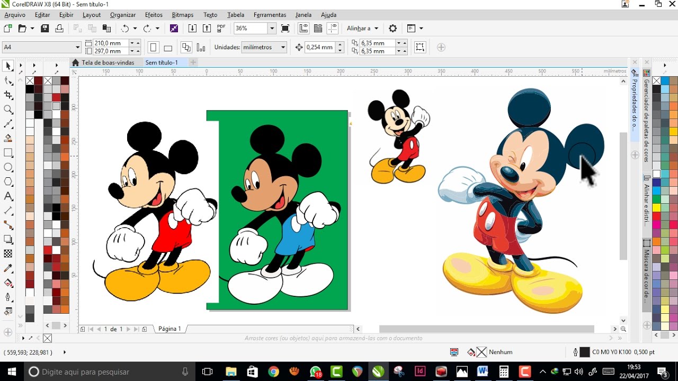Image resolution: width=678 pixels, height=381 pixels.
Task: Open the Open-file dropdown arrow
Action: point(32,28)
